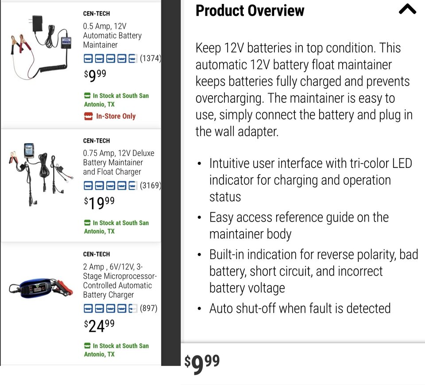Click the green in-stock icon for 0.75 Amp maintainer
Viewport: 425px width, 385px height.
tap(87, 223)
